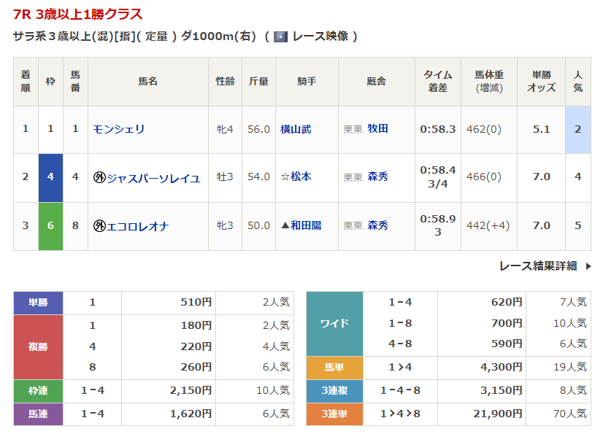
Task: Open horse モンシェリ's page
Action: (x=119, y=129)
